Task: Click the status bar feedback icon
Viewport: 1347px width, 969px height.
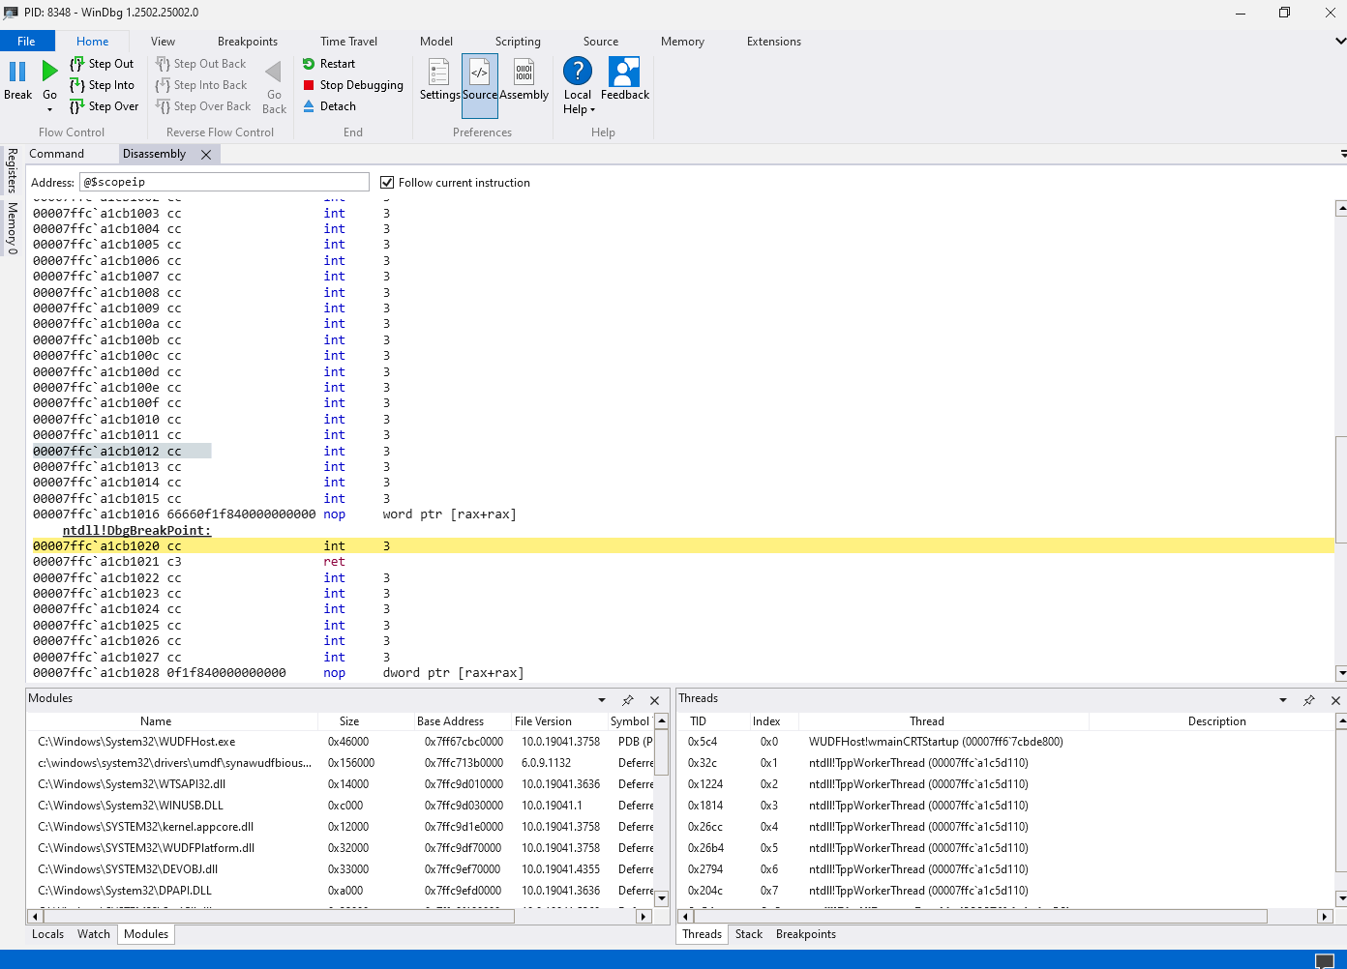Action: point(1325,960)
